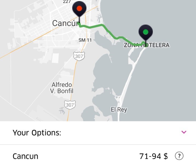
Task: Click the Cancún city label
Action: click(x=66, y=23)
